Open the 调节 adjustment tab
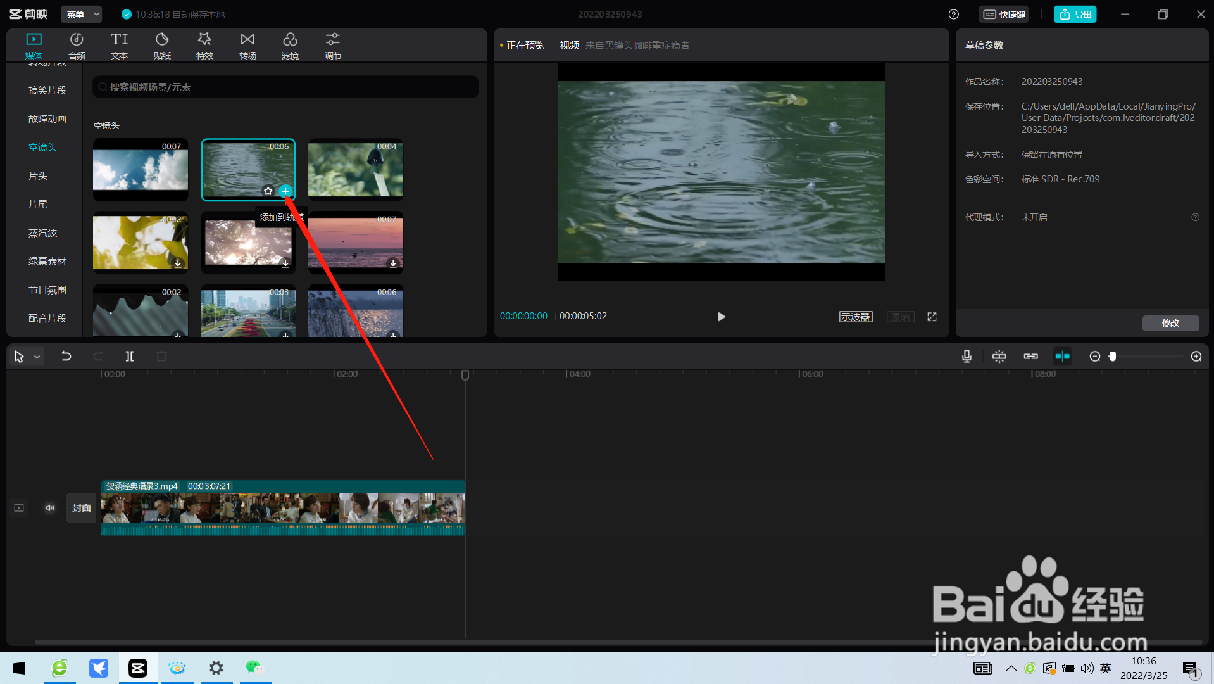 pos(333,46)
